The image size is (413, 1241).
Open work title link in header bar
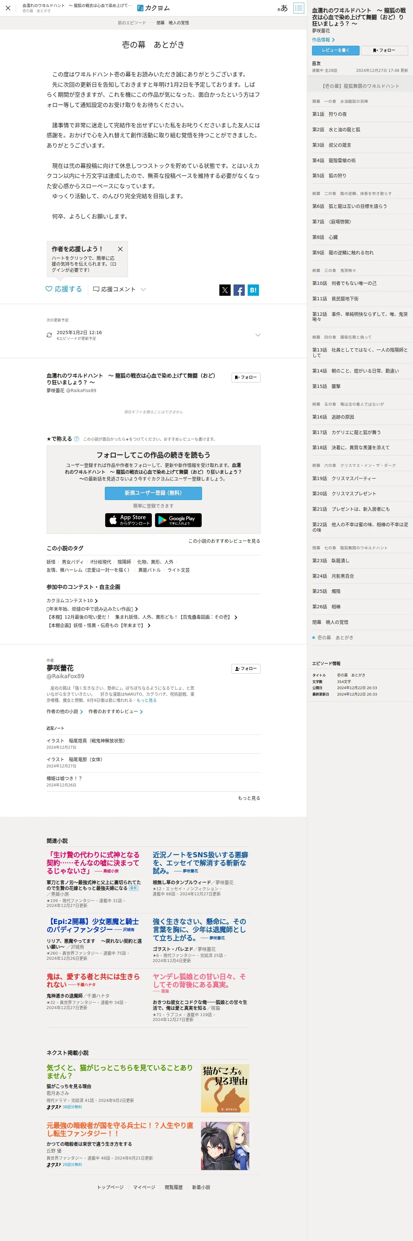(x=77, y=5)
